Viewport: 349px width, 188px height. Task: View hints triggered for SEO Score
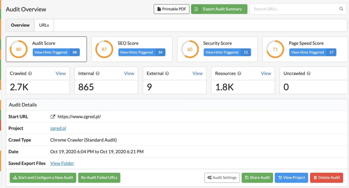click(141, 52)
